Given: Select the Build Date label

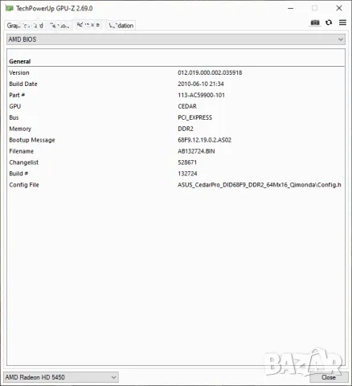Looking at the screenshot, I should (x=23, y=84).
